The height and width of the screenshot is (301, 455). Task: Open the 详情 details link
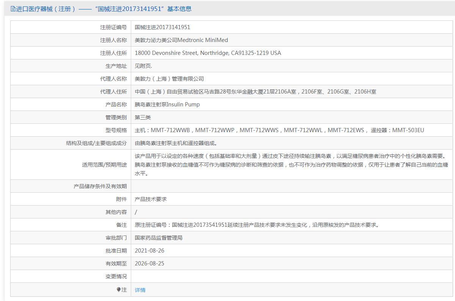point(140,290)
